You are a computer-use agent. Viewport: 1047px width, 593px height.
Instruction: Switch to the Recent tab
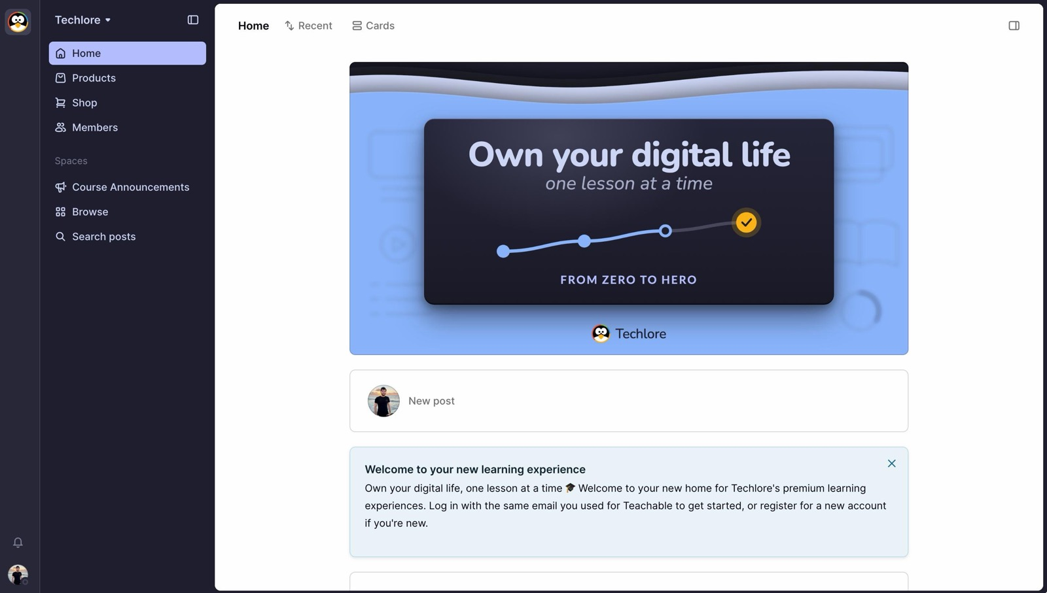[x=308, y=26]
